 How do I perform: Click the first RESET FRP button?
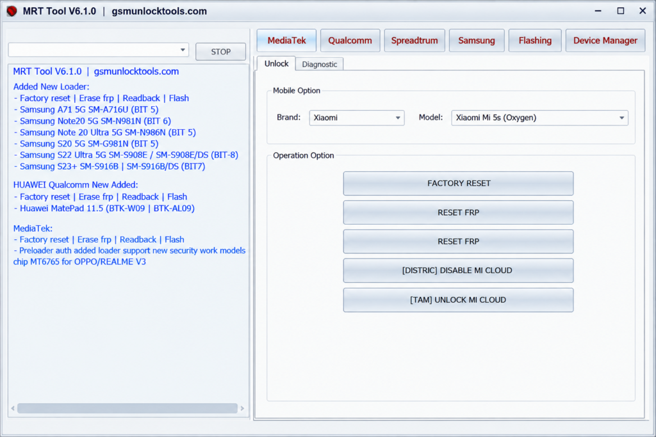tap(459, 212)
